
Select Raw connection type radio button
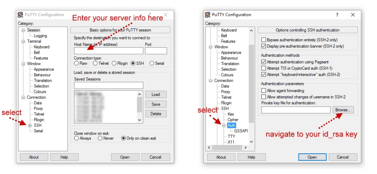76,63
